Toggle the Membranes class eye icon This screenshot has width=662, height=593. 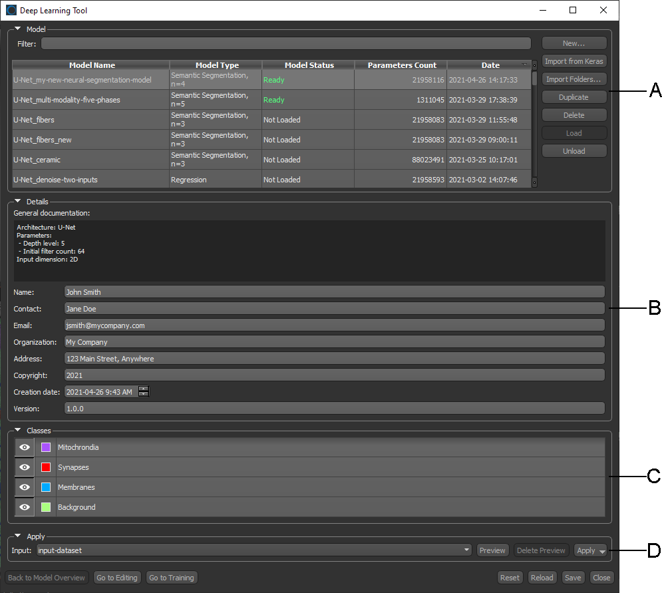pos(25,487)
